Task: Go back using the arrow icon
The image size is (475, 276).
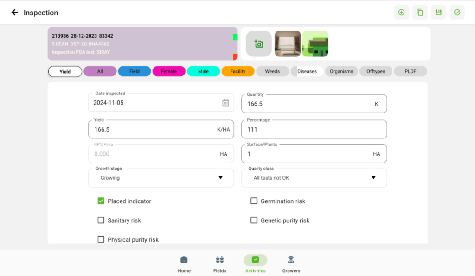Action: (x=14, y=13)
